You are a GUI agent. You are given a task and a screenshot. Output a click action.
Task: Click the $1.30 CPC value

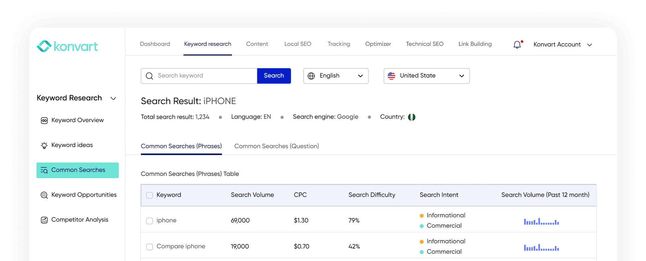[x=301, y=221]
